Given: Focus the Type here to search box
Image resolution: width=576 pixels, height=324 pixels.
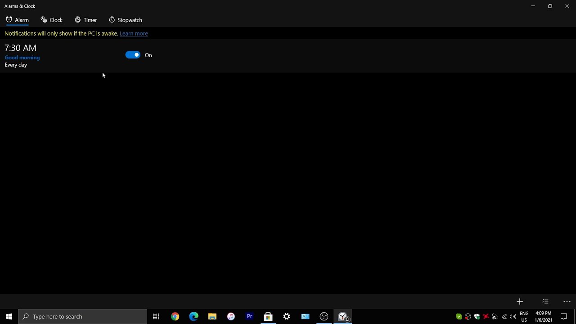Looking at the screenshot, I should pos(83,316).
